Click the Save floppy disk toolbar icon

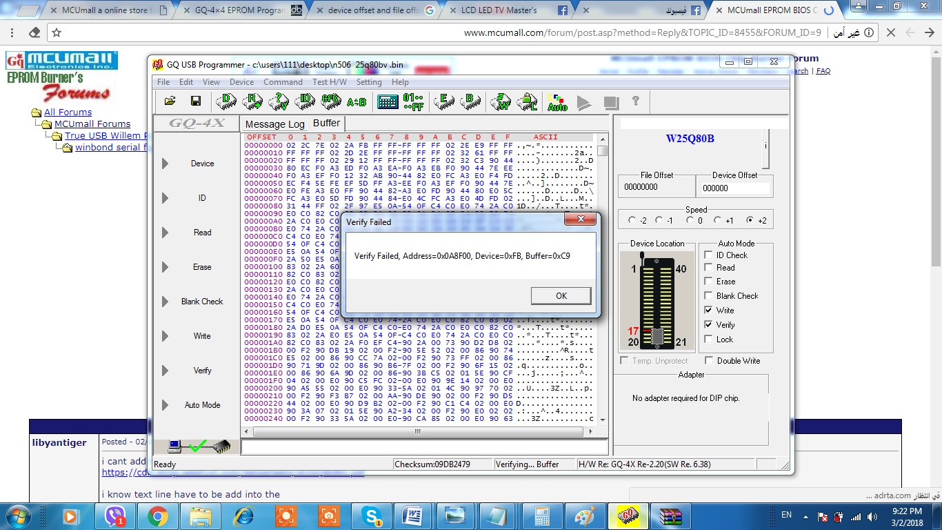point(196,101)
